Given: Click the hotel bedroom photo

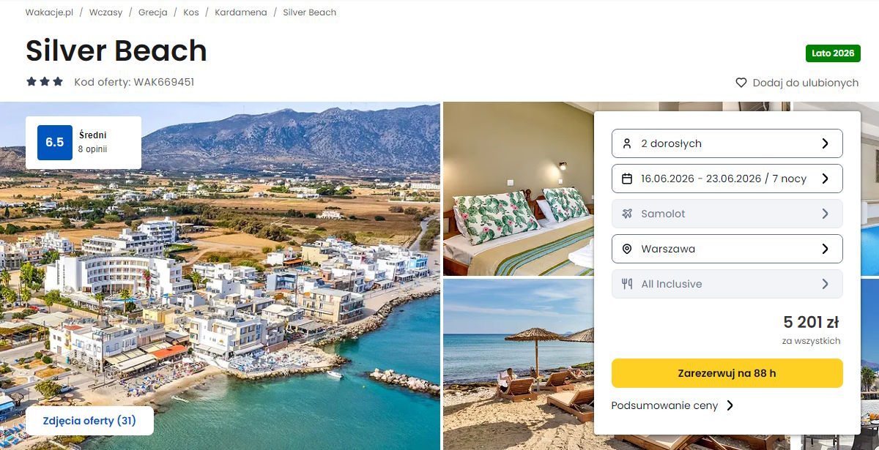Looking at the screenshot, I should [x=517, y=190].
